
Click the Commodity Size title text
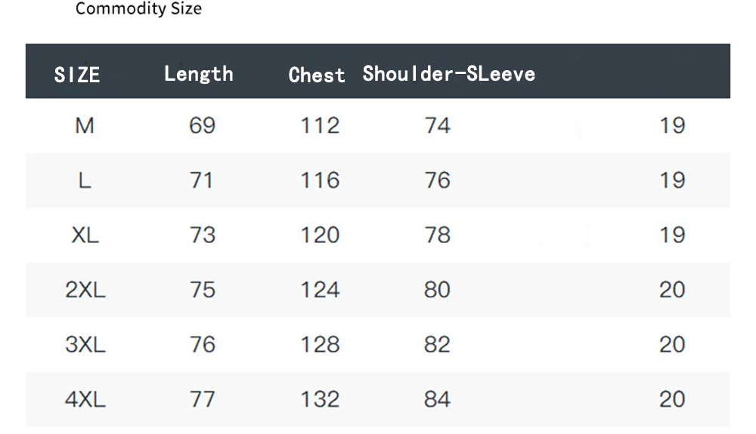139,8
